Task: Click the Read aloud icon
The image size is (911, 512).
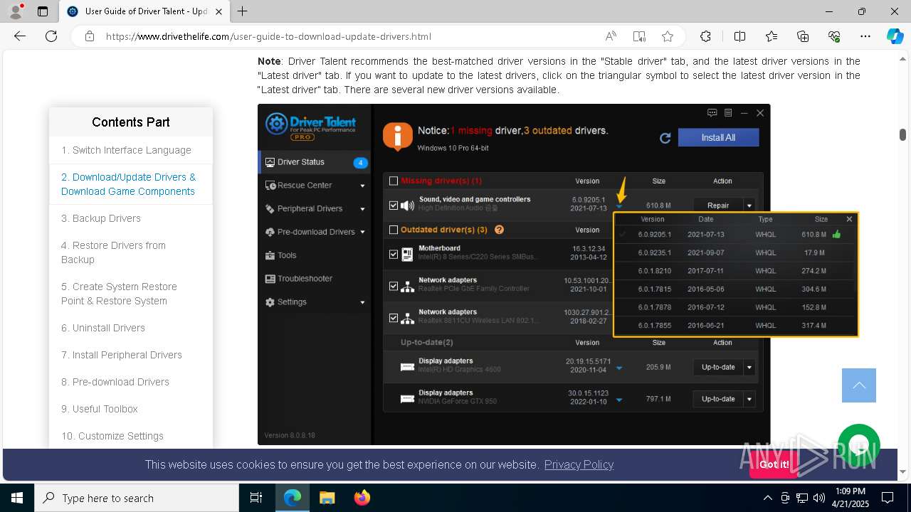Action: (x=611, y=36)
